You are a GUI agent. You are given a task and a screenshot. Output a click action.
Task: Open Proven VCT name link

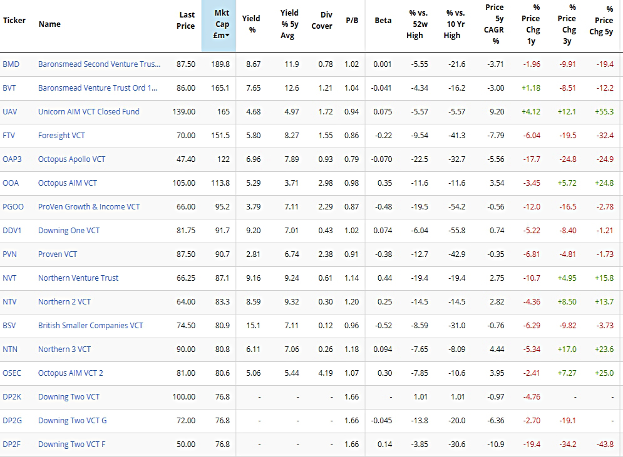(x=58, y=254)
